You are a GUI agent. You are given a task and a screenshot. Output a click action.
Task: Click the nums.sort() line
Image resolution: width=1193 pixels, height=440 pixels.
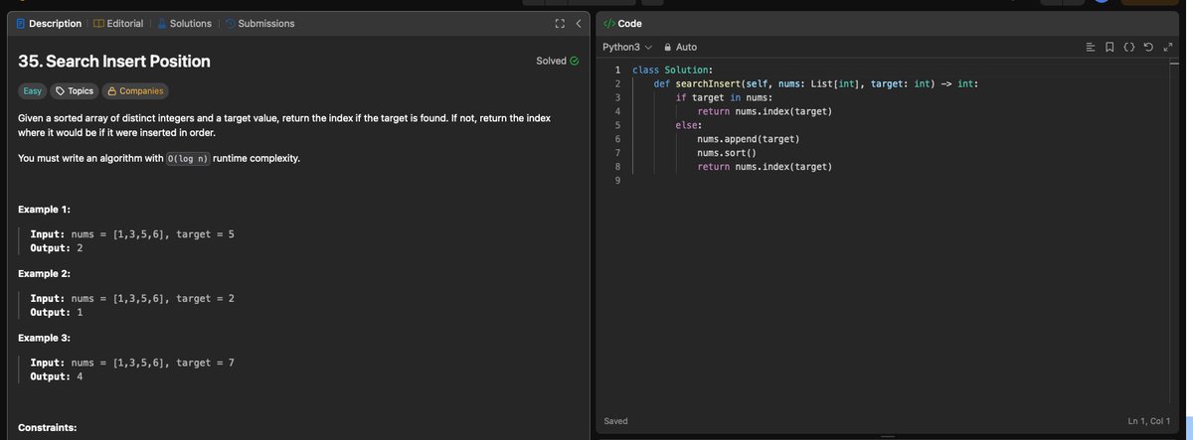(727, 153)
